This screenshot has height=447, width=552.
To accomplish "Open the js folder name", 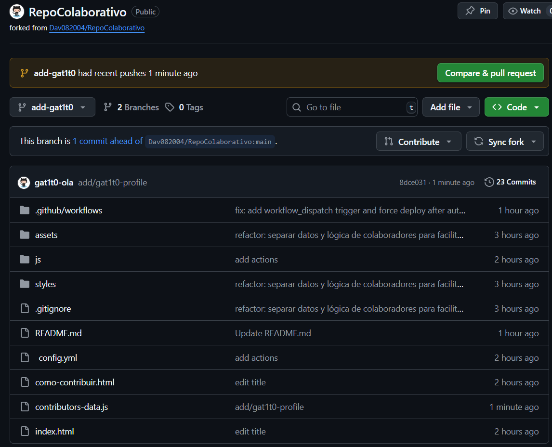I will [38, 260].
